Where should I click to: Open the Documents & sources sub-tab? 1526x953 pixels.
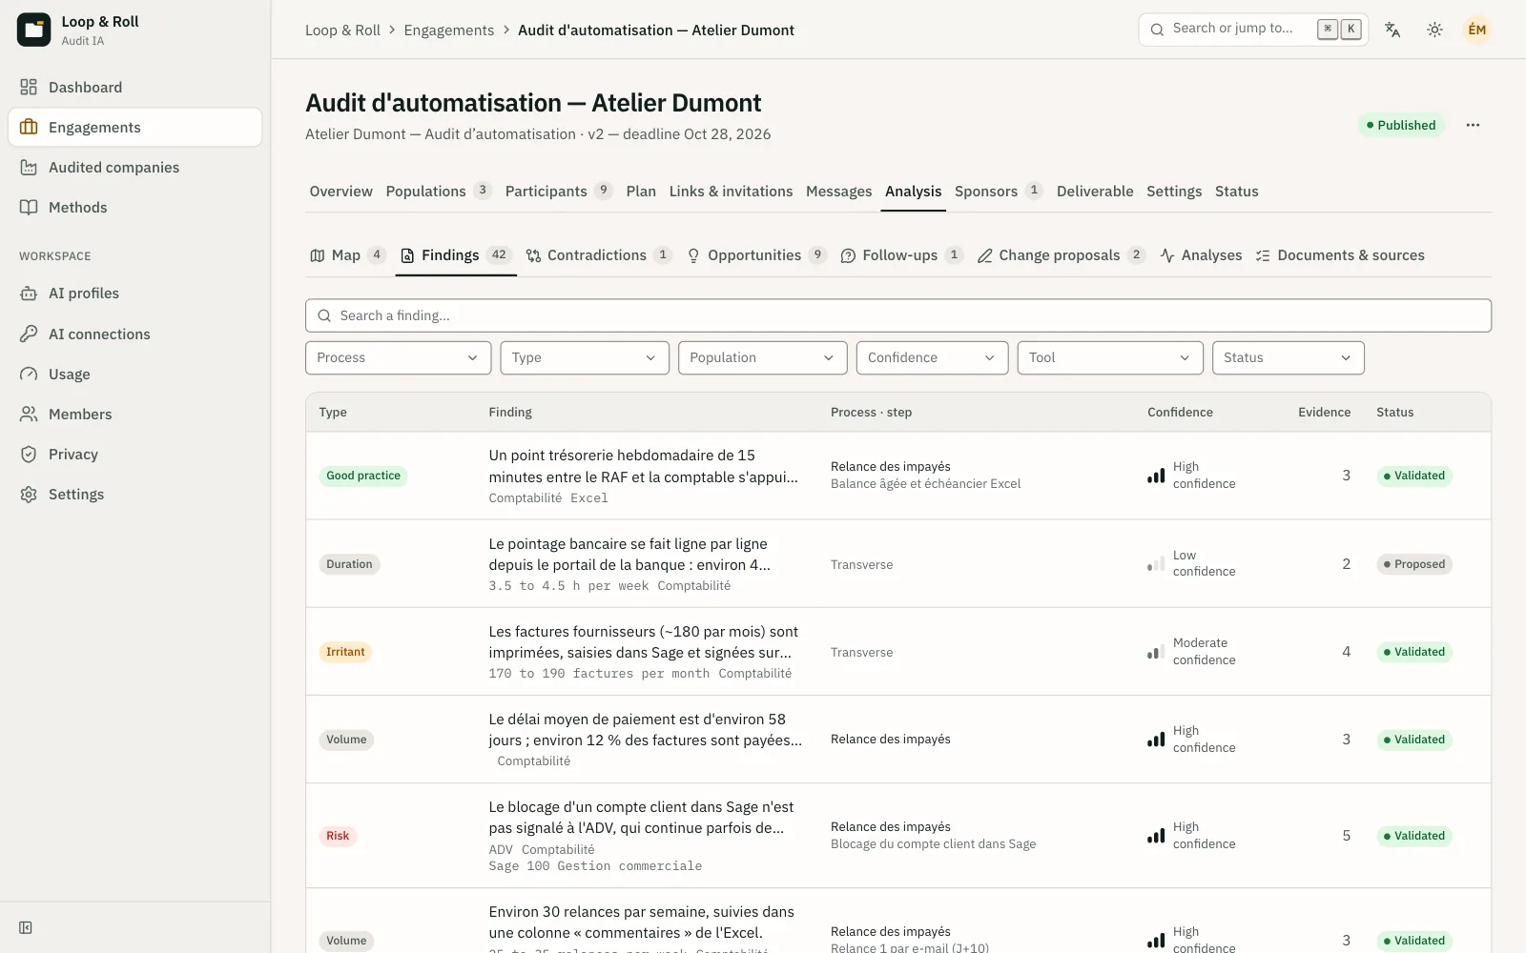(1340, 255)
